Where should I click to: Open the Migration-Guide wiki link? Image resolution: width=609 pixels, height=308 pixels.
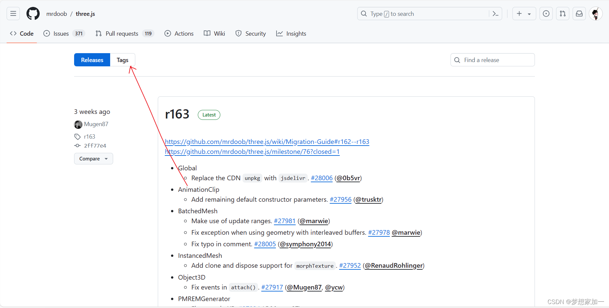tap(267, 142)
